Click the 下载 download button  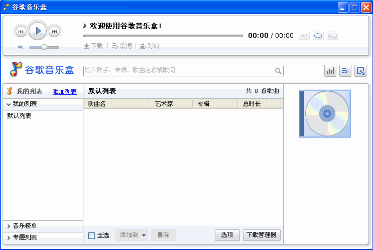pyautogui.click(x=93, y=46)
